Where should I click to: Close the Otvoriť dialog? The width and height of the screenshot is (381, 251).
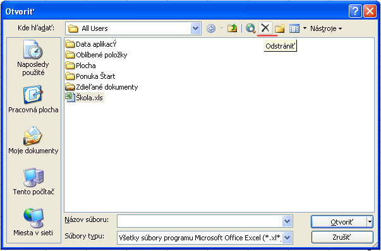tap(370, 11)
